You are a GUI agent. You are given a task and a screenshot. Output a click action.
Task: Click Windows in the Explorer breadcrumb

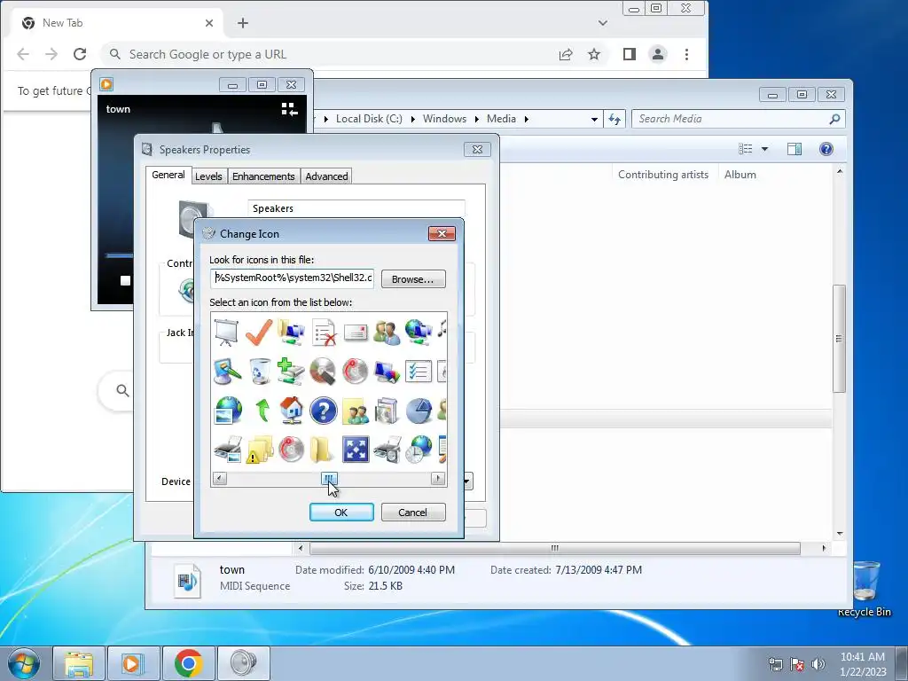click(444, 119)
